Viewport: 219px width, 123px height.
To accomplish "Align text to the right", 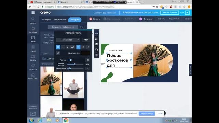I will pos(88,47).
